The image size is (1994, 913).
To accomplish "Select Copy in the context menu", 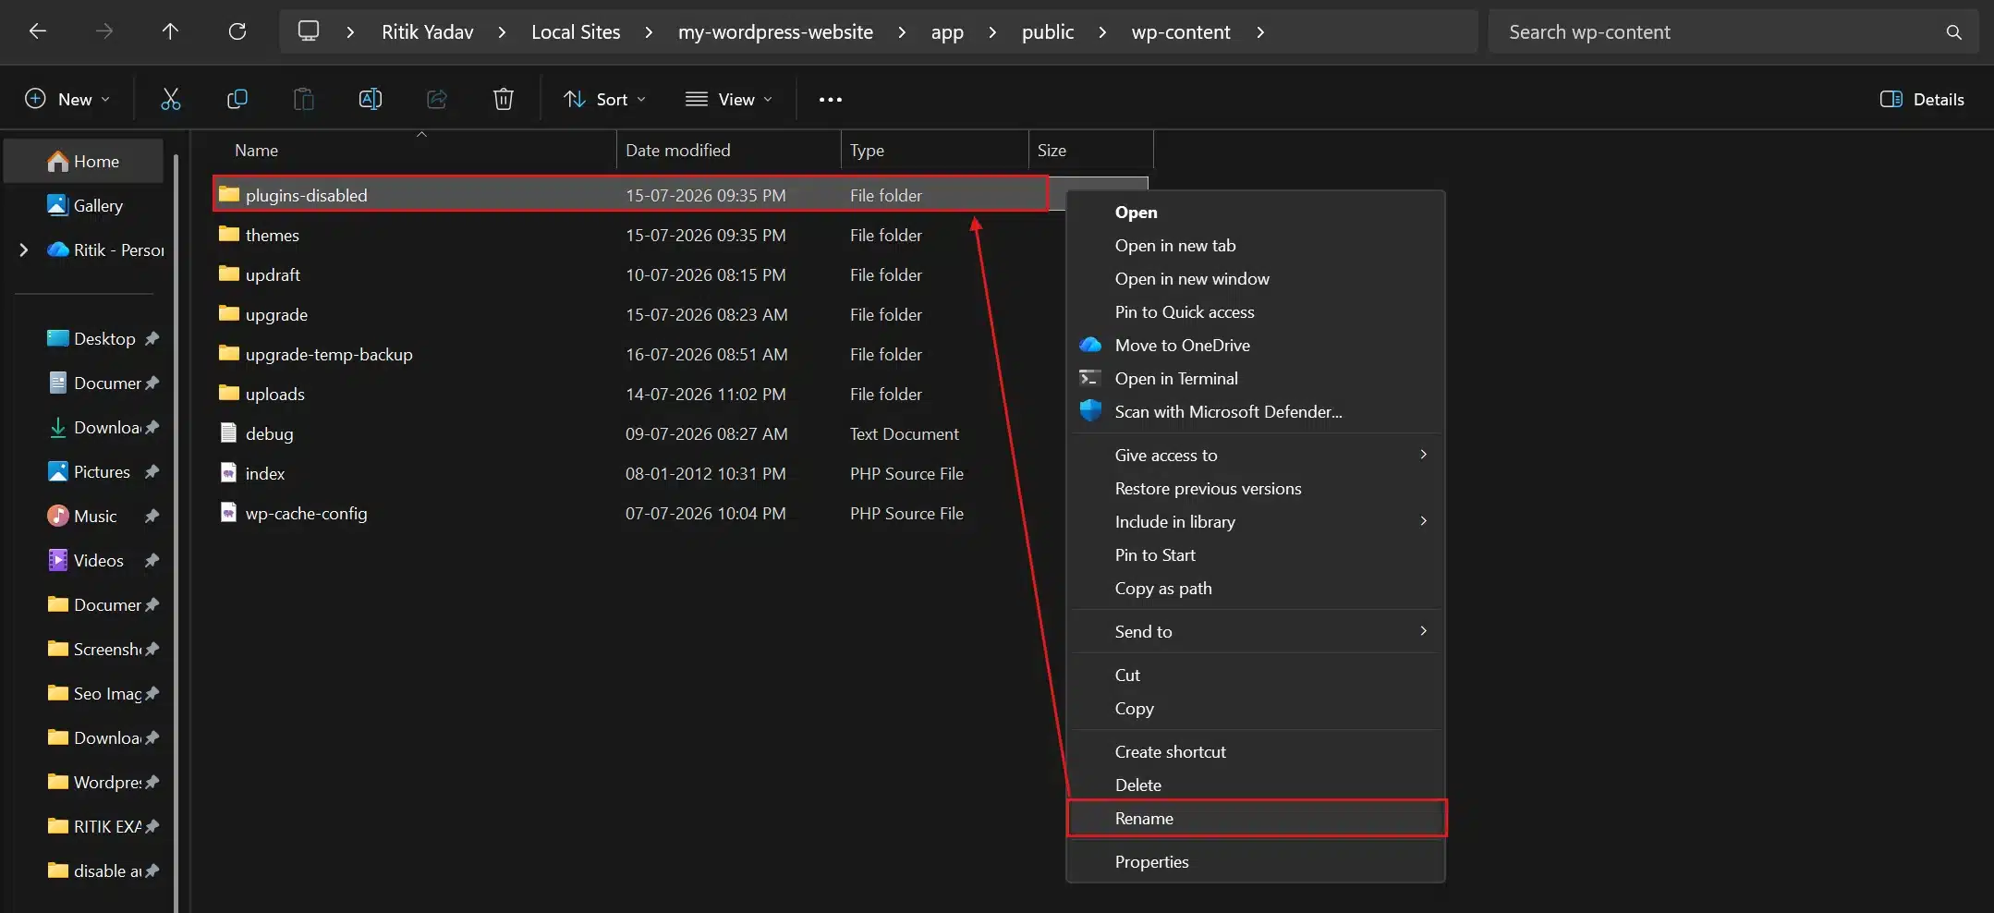I will pos(1257,708).
